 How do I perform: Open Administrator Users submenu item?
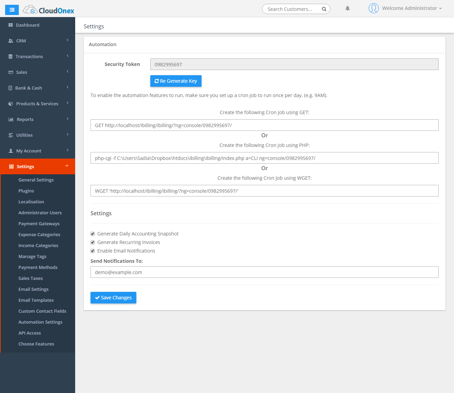point(40,213)
